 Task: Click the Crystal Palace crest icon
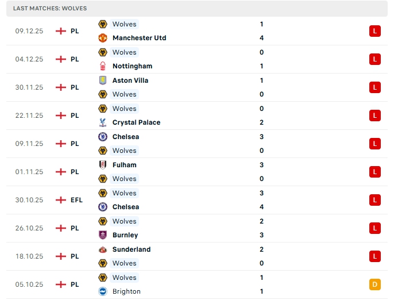coord(103,122)
